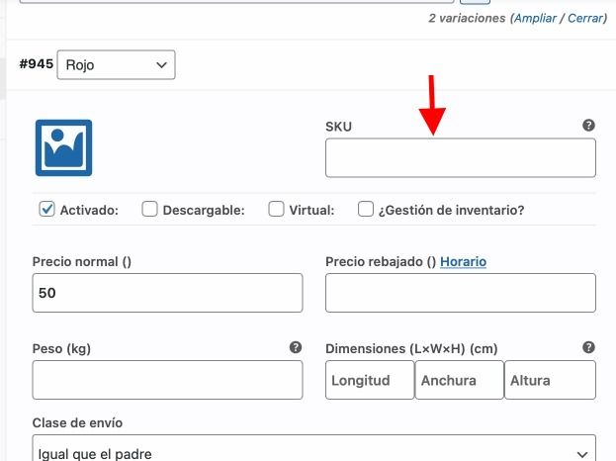The height and width of the screenshot is (461, 616).
Task: Tick the Gestión de inventario checkbox
Action: coord(366,209)
